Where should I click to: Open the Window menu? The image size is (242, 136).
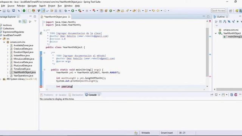(x=68, y=6)
